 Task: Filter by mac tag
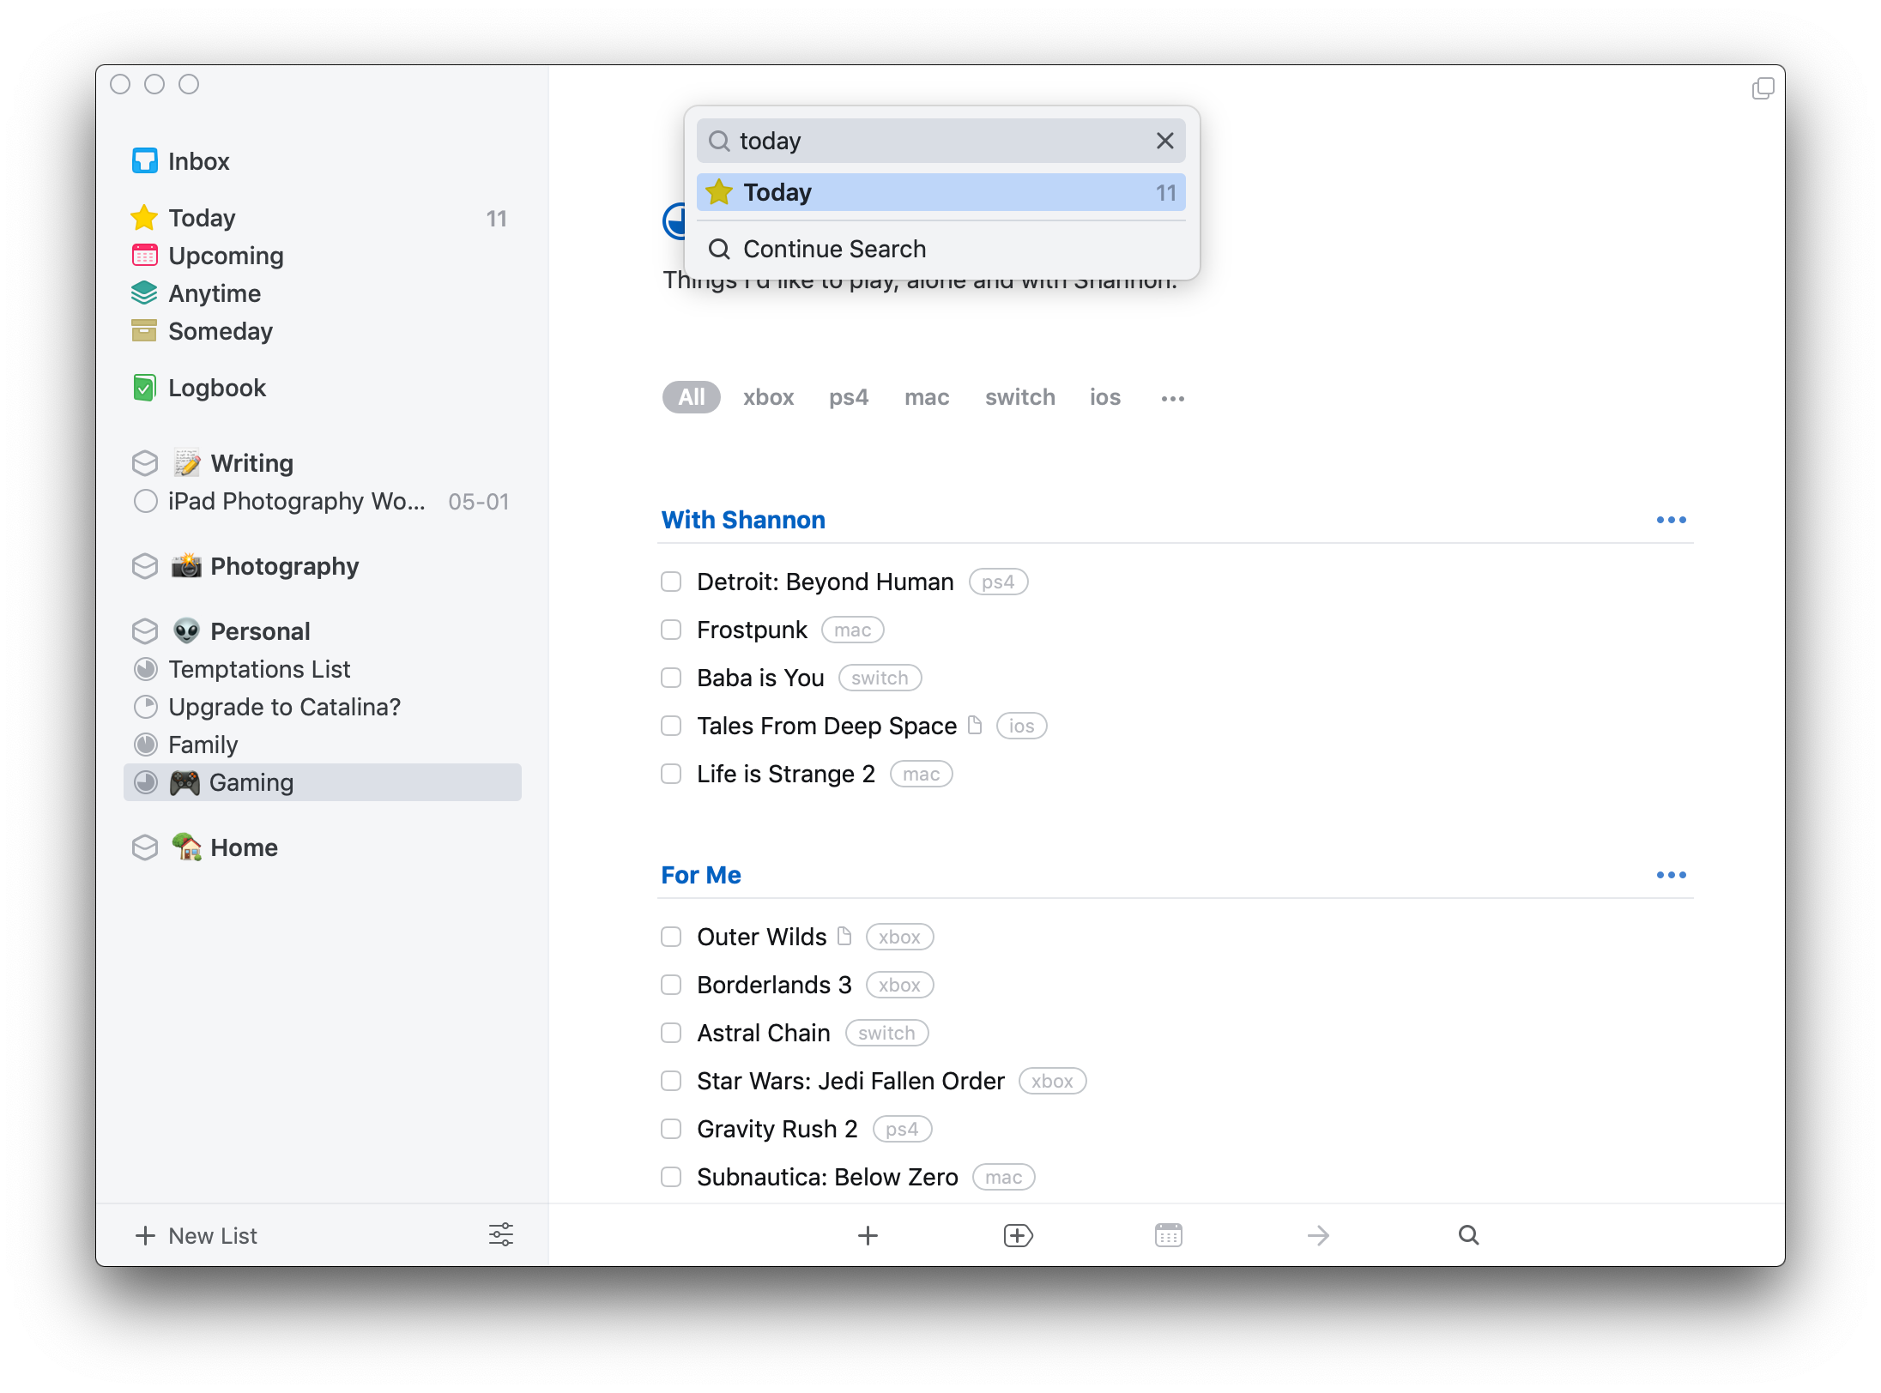pyautogui.click(x=927, y=397)
